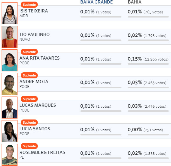Screen dimensions: 171x166
Task: Click Suplente badge above Lucas Marques
Action: [x=29, y=99]
